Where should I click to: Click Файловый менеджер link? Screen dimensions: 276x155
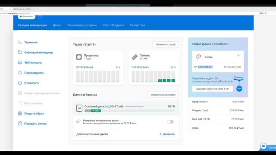point(38,53)
